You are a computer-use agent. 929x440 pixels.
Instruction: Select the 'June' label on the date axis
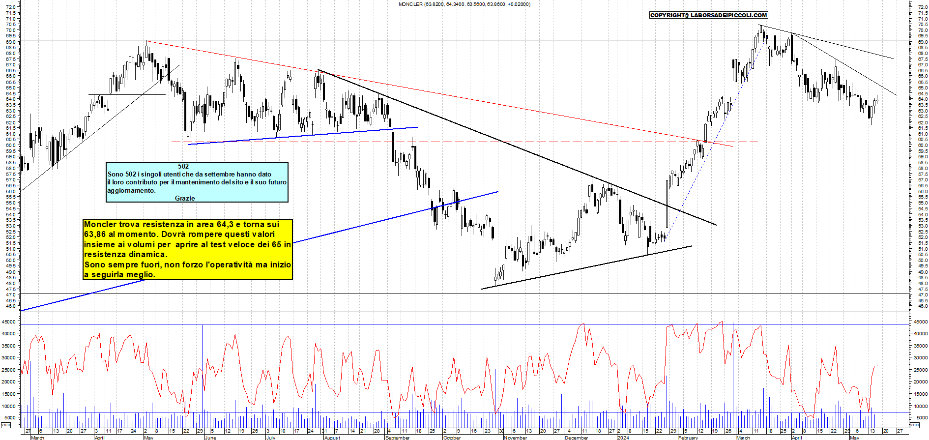[210, 438]
